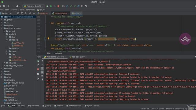The height and width of the screenshot is (110, 196).
Task: Open the Terminal tool window
Action: [58, 106]
